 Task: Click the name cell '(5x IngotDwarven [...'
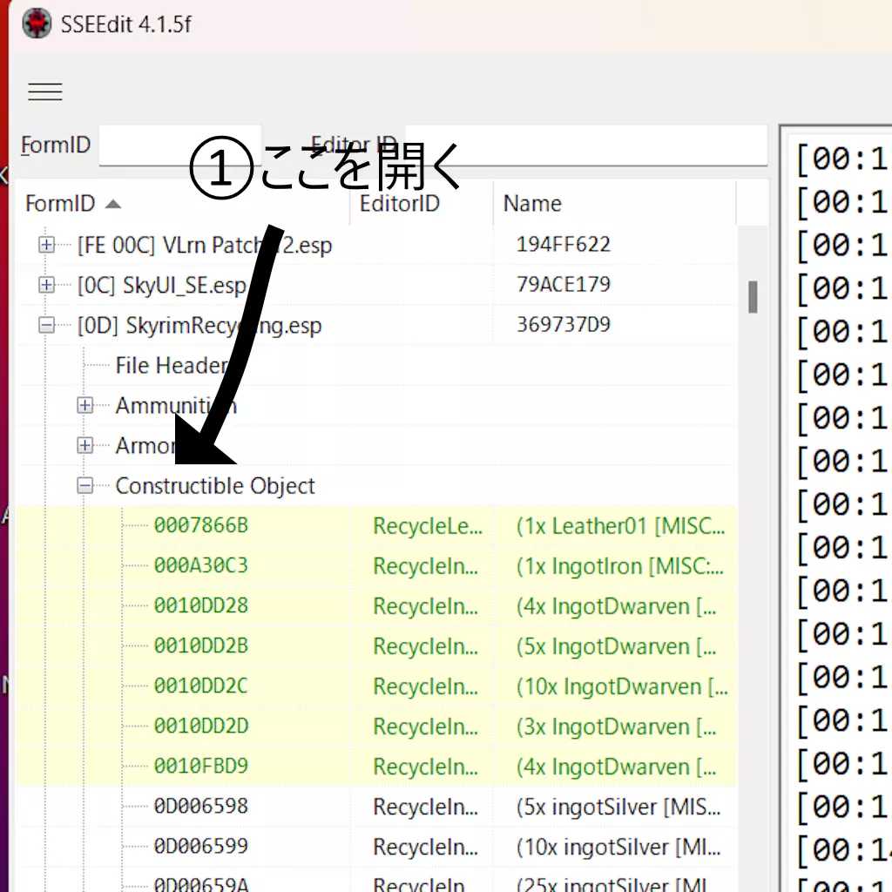(616, 647)
